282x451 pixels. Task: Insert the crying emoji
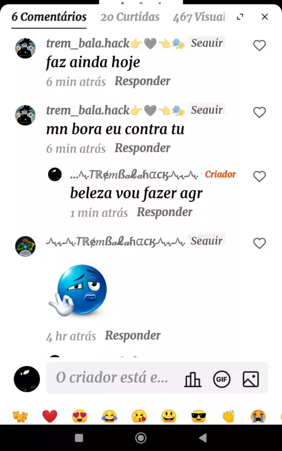click(x=258, y=416)
